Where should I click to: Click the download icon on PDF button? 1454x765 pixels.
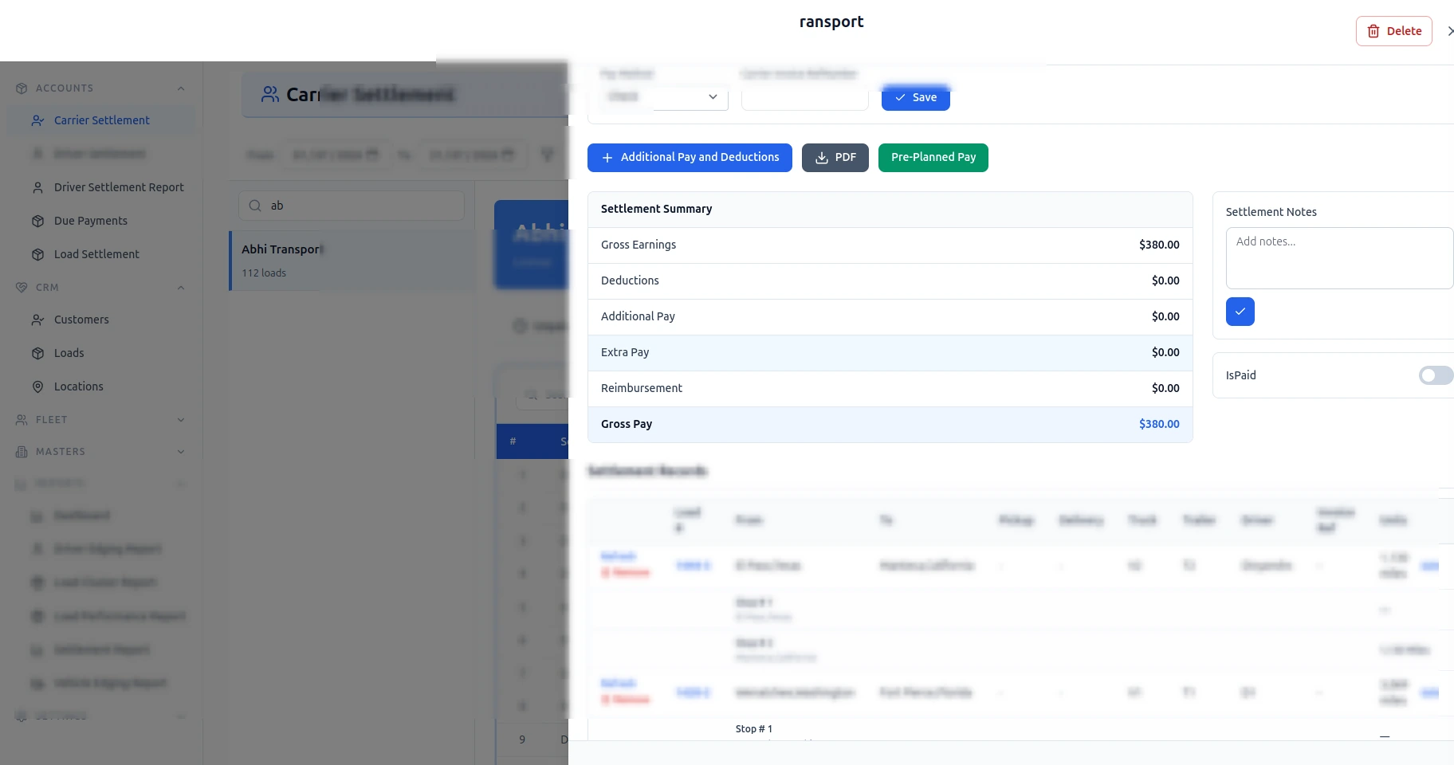pos(822,158)
